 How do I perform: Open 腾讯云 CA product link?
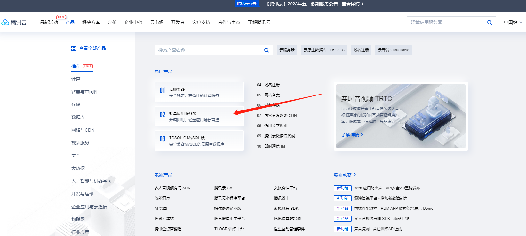click(223, 188)
